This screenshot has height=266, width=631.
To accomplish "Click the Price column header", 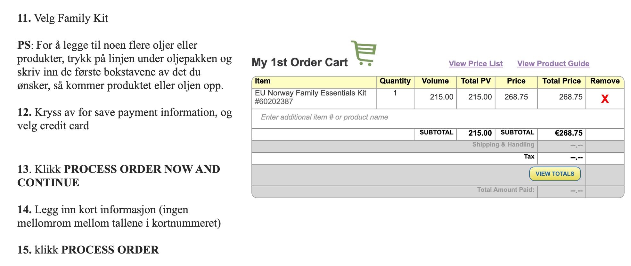I will [516, 81].
